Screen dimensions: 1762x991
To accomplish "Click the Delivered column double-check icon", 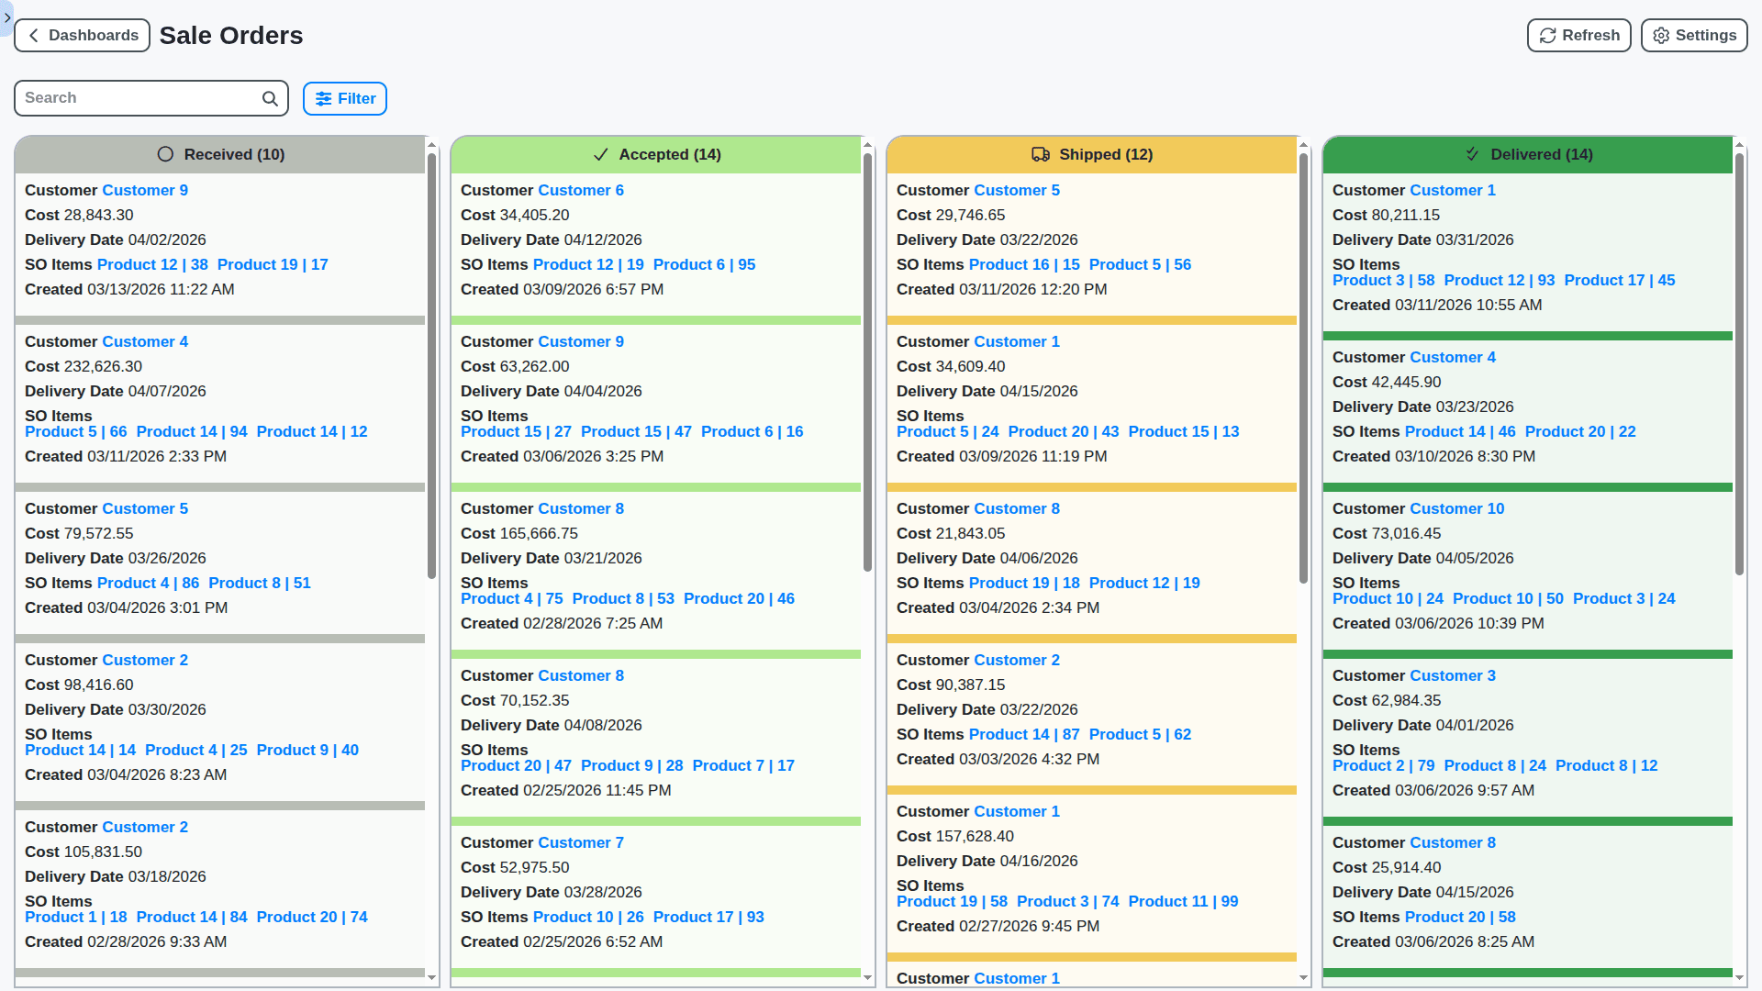I will [x=1472, y=154].
